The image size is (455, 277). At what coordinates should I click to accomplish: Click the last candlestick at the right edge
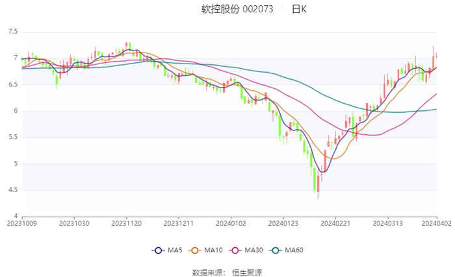(436, 56)
